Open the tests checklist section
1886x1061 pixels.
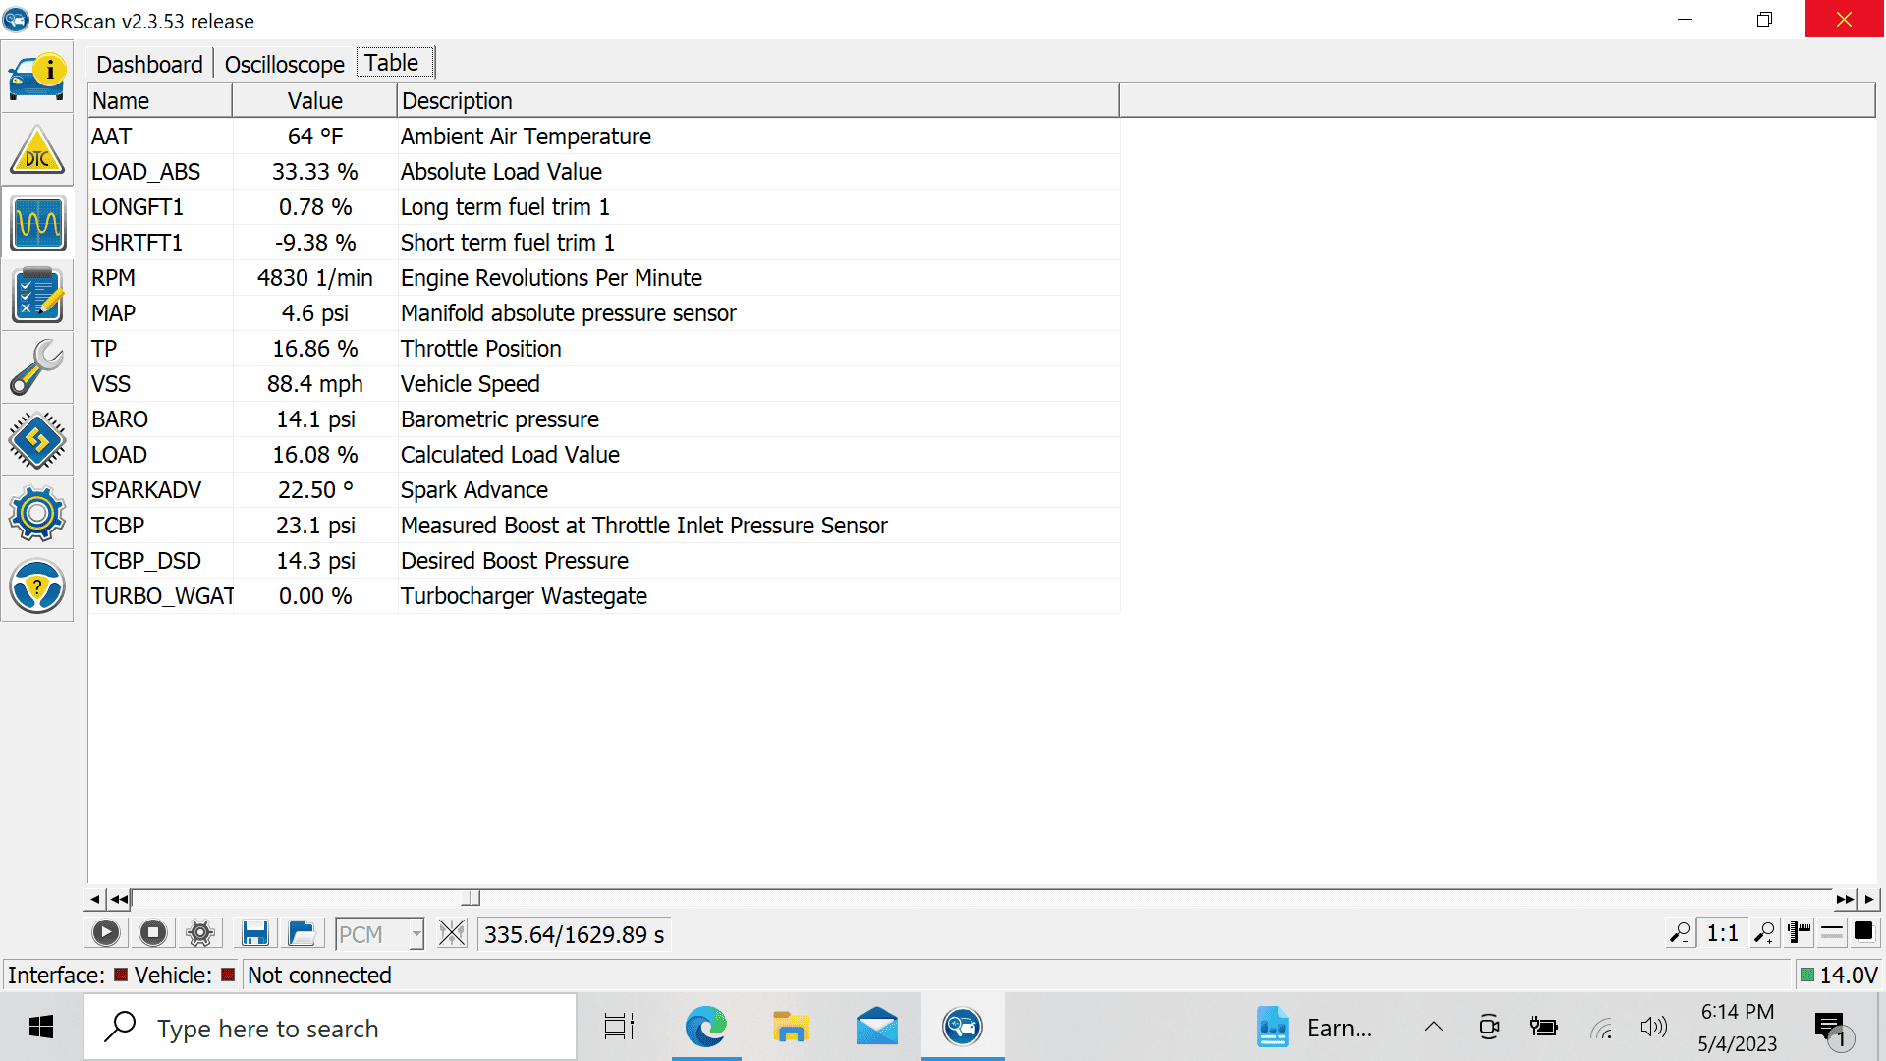37,296
